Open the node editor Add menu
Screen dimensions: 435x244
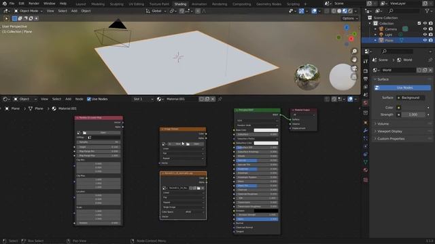tap(68, 99)
